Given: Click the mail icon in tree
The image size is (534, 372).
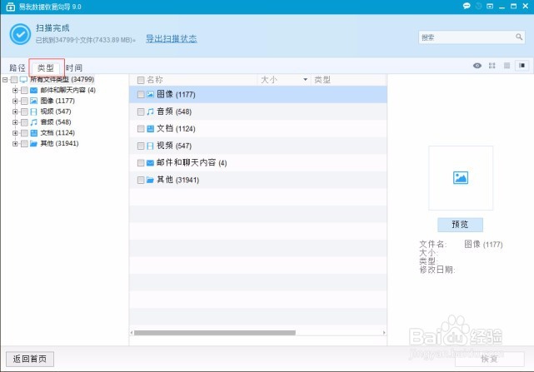Looking at the screenshot, I should (x=33, y=90).
